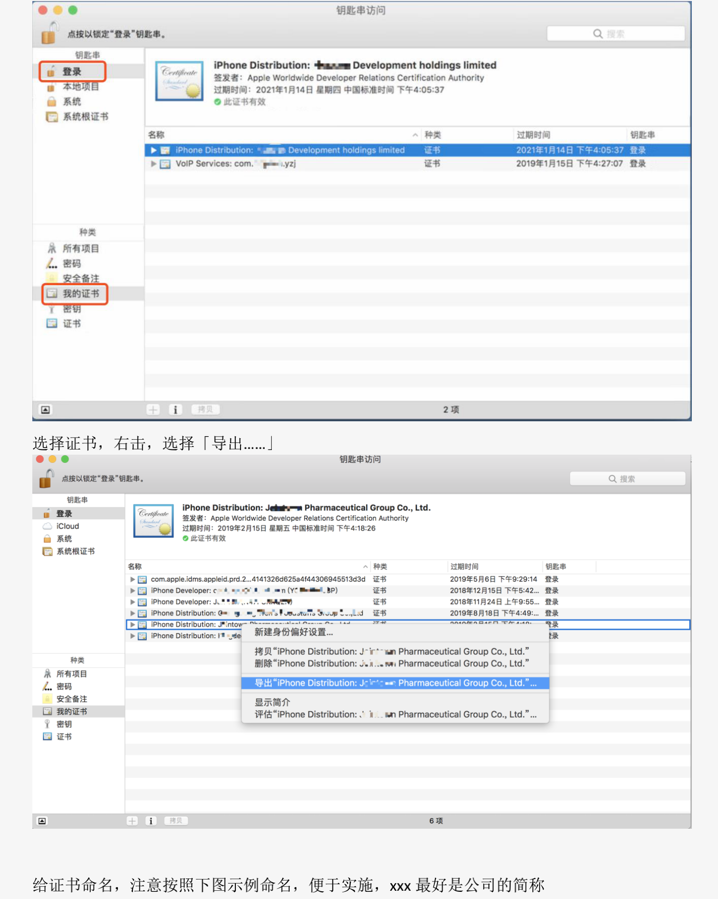Choose 显示简介 from the context menu
Screen dimensions: 718x899
click(x=272, y=702)
